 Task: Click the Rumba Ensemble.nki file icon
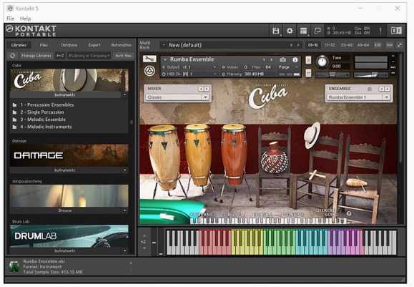click(x=14, y=267)
